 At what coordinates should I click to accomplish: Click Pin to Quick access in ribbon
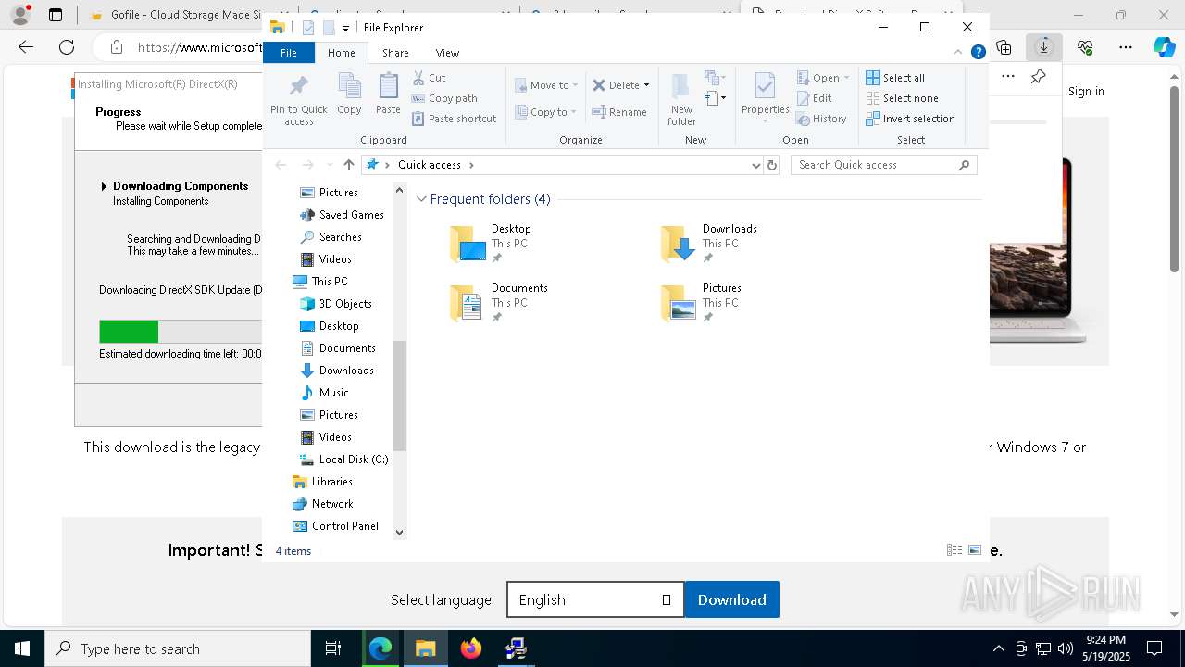coord(298,100)
